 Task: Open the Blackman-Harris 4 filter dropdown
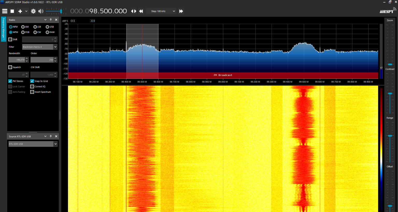pyautogui.click(x=55, y=47)
